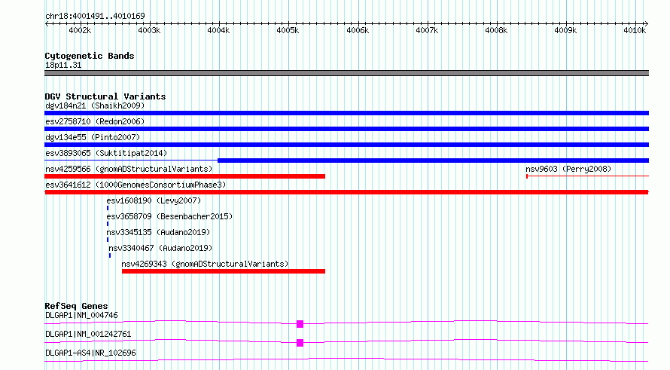
Task: Click the 4009k ruler mark
Action: point(565,30)
